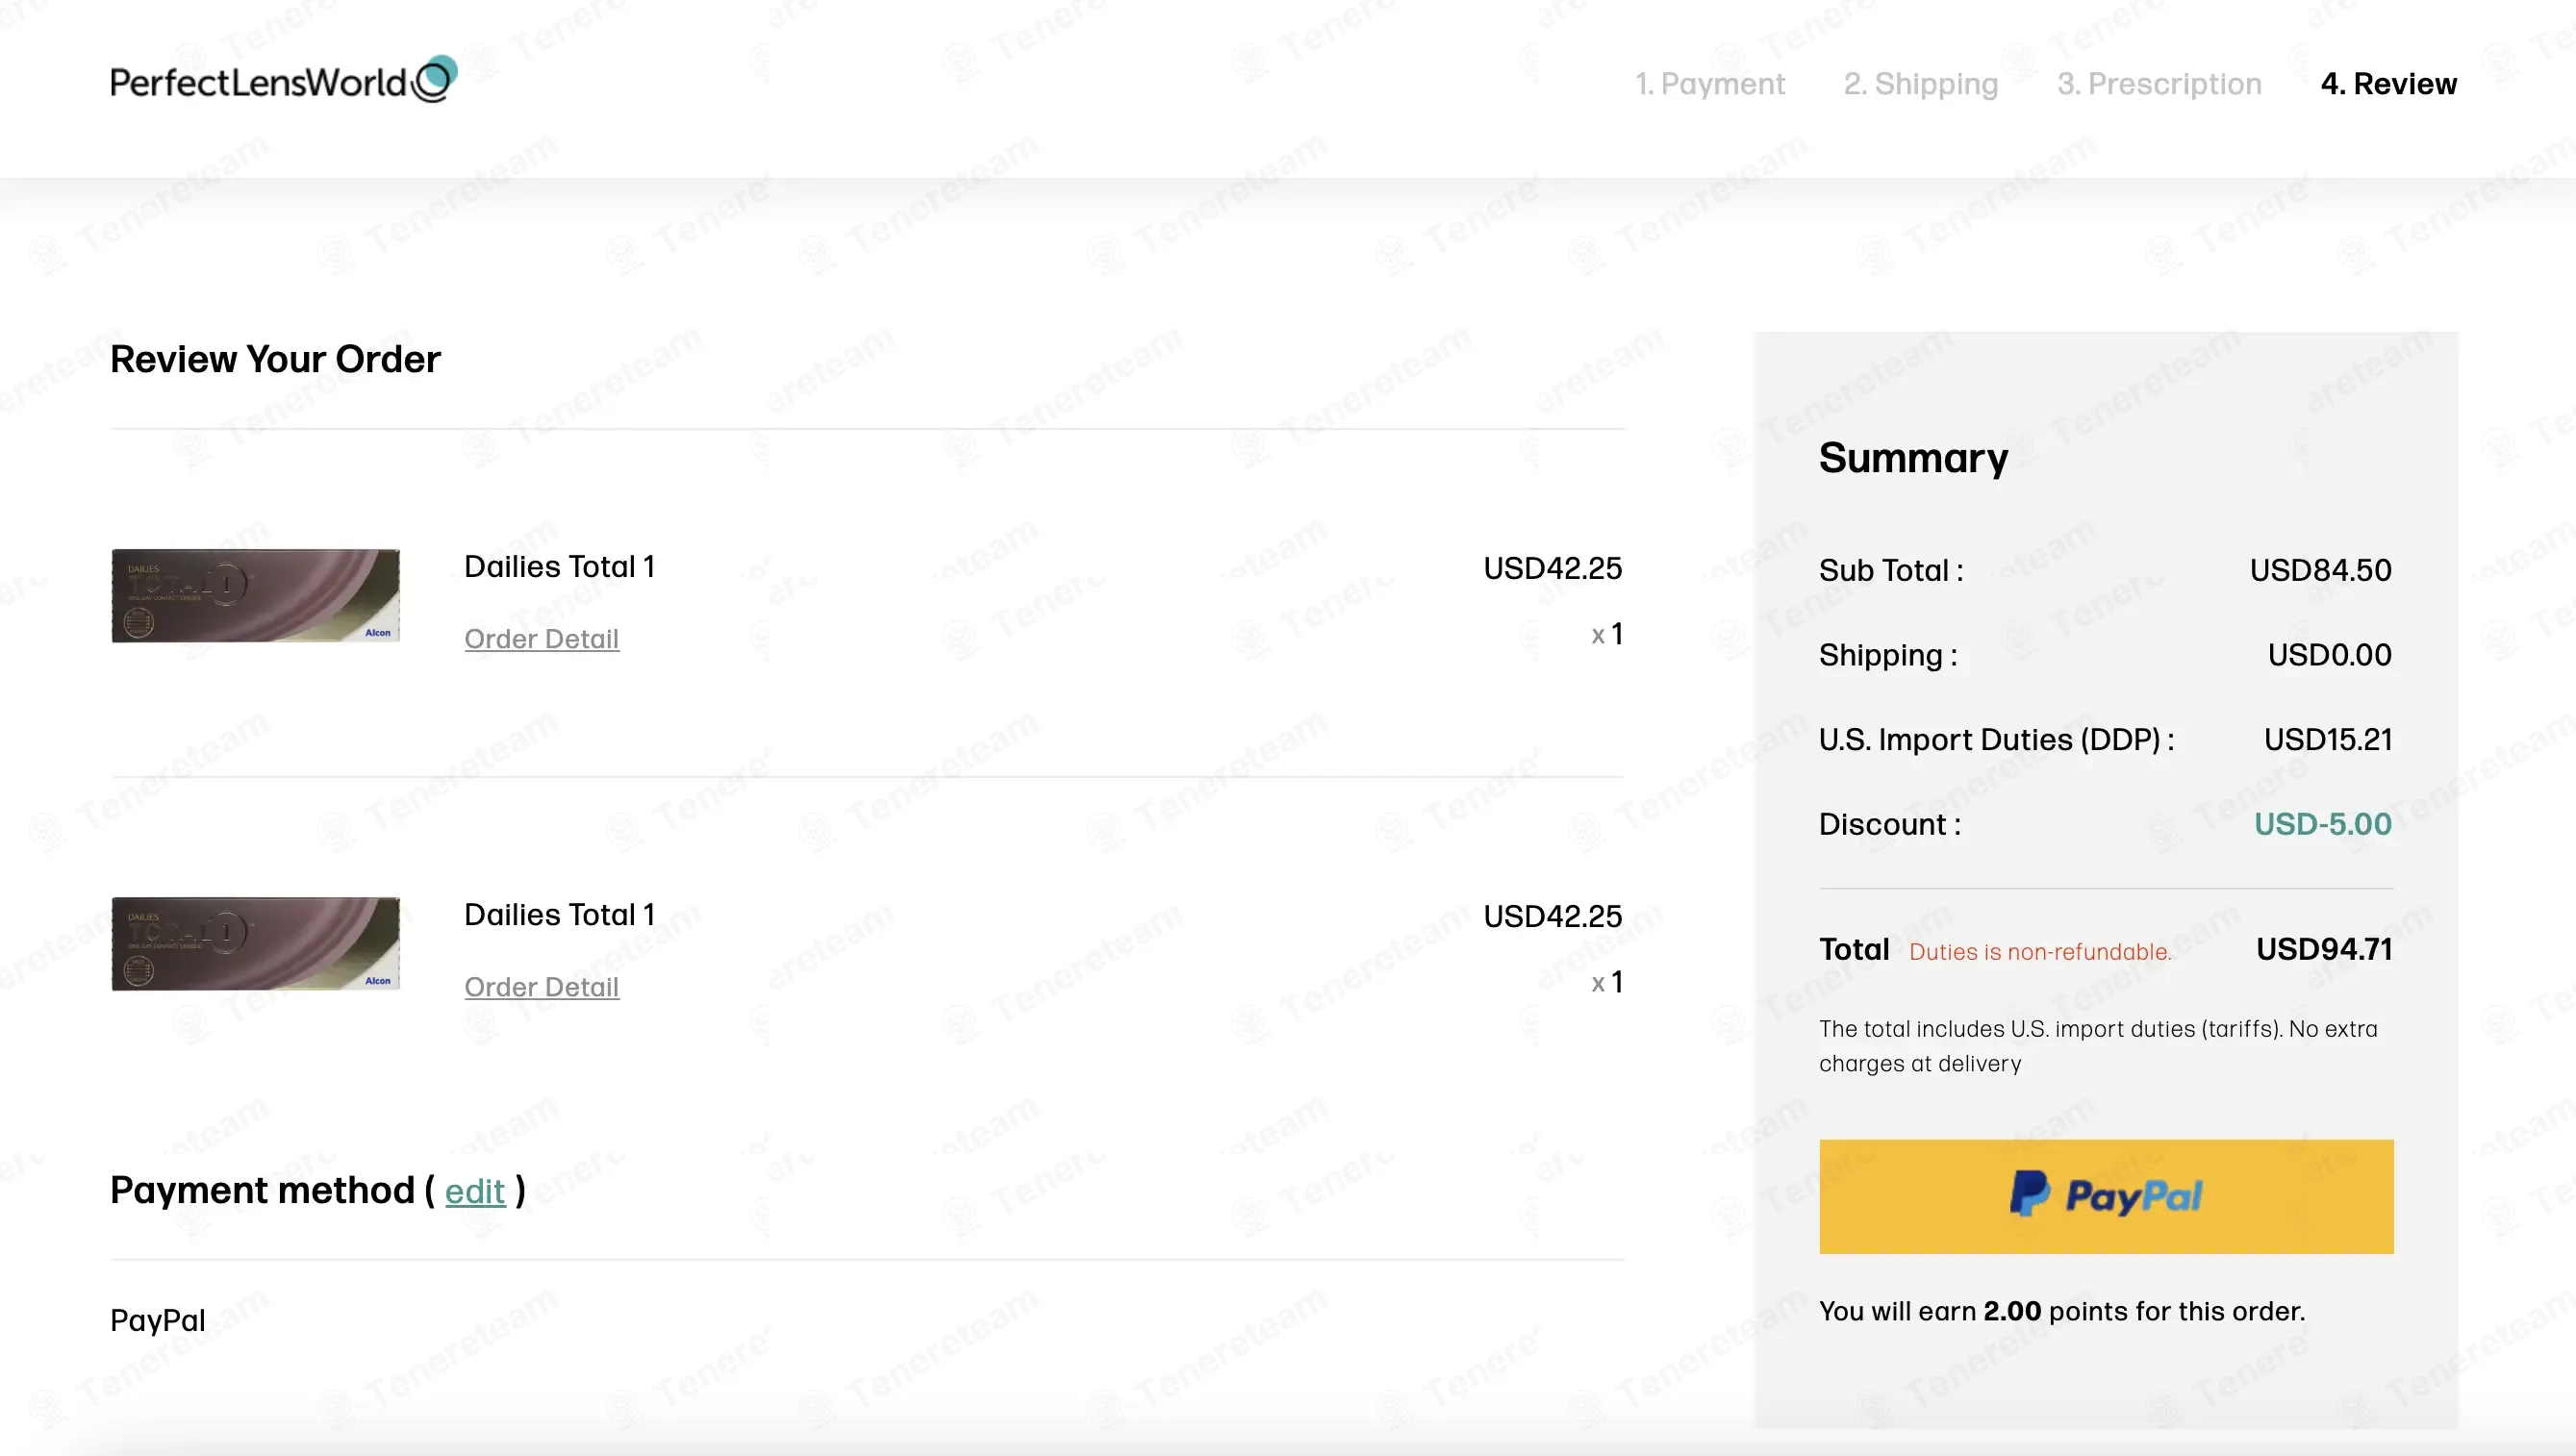Click the USD94.71 total amount
This screenshot has height=1456, width=2576.
[x=2324, y=949]
